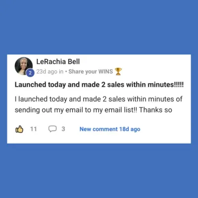This screenshot has width=198, height=198.
Task: Open the bold post title about 2 sales
Action: pos(99,85)
